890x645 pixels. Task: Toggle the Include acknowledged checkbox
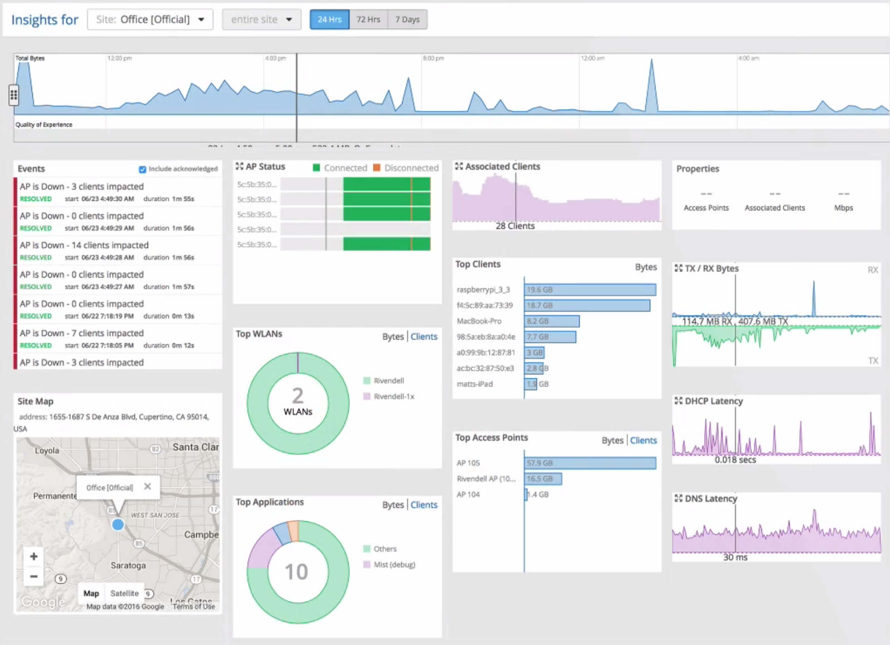point(142,169)
